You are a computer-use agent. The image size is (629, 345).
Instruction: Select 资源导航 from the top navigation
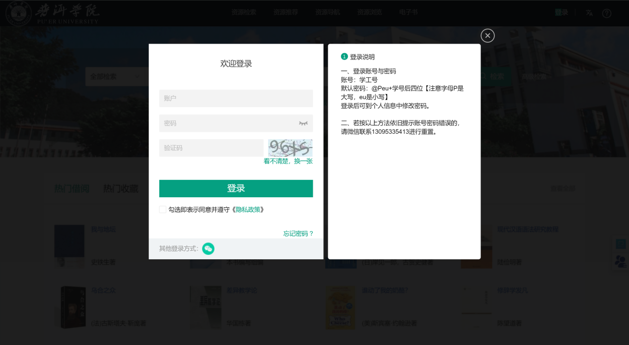point(328,13)
